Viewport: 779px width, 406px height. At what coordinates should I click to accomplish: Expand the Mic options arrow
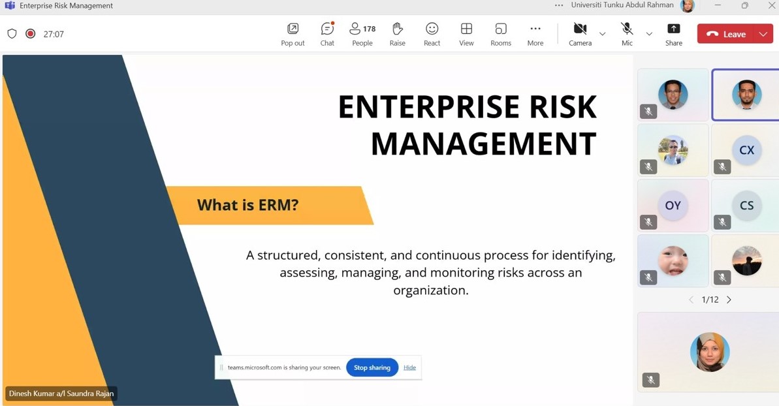pos(649,34)
